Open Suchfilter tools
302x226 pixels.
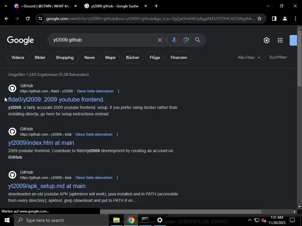(x=278, y=57)
